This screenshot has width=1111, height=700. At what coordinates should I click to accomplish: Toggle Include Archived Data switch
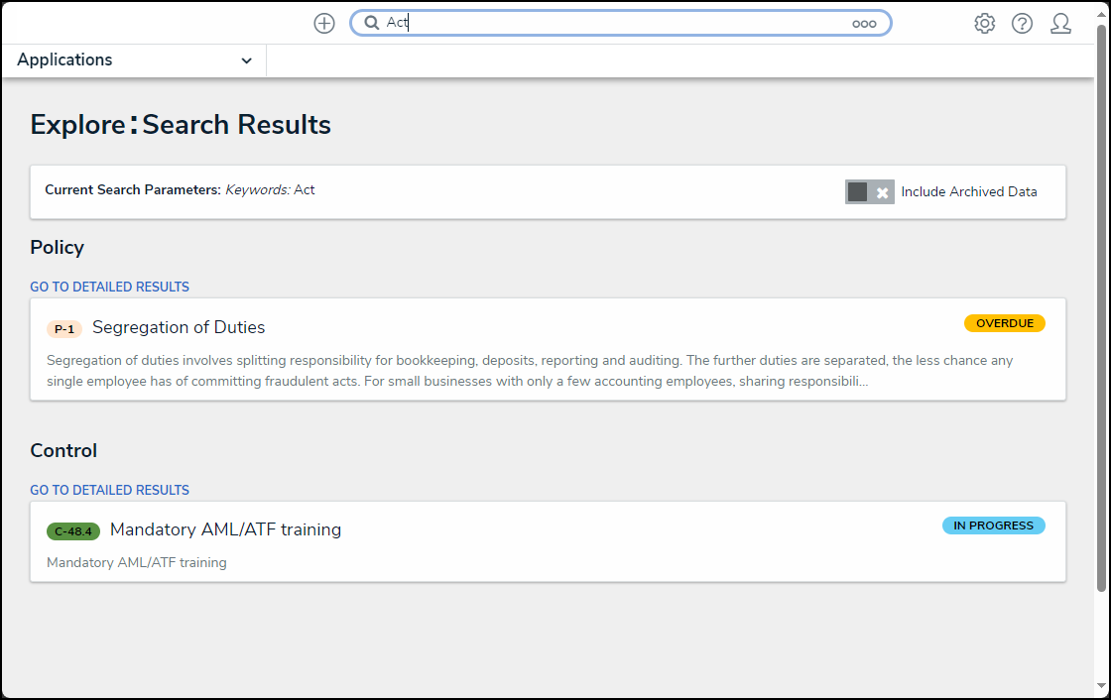869,192
